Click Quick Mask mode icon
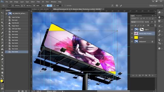Image resolution: width=164 pixels, height=92 pixels. pyautogui.click(x=2, y=85)
